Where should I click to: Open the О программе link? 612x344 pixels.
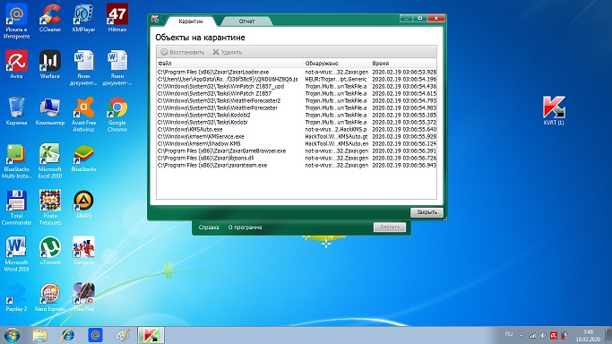(246, 227)
